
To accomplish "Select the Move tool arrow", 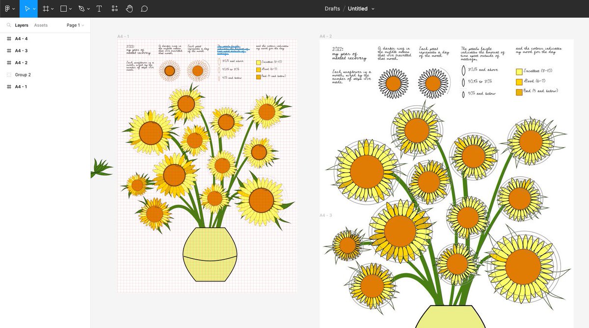I will click(27, 9).
